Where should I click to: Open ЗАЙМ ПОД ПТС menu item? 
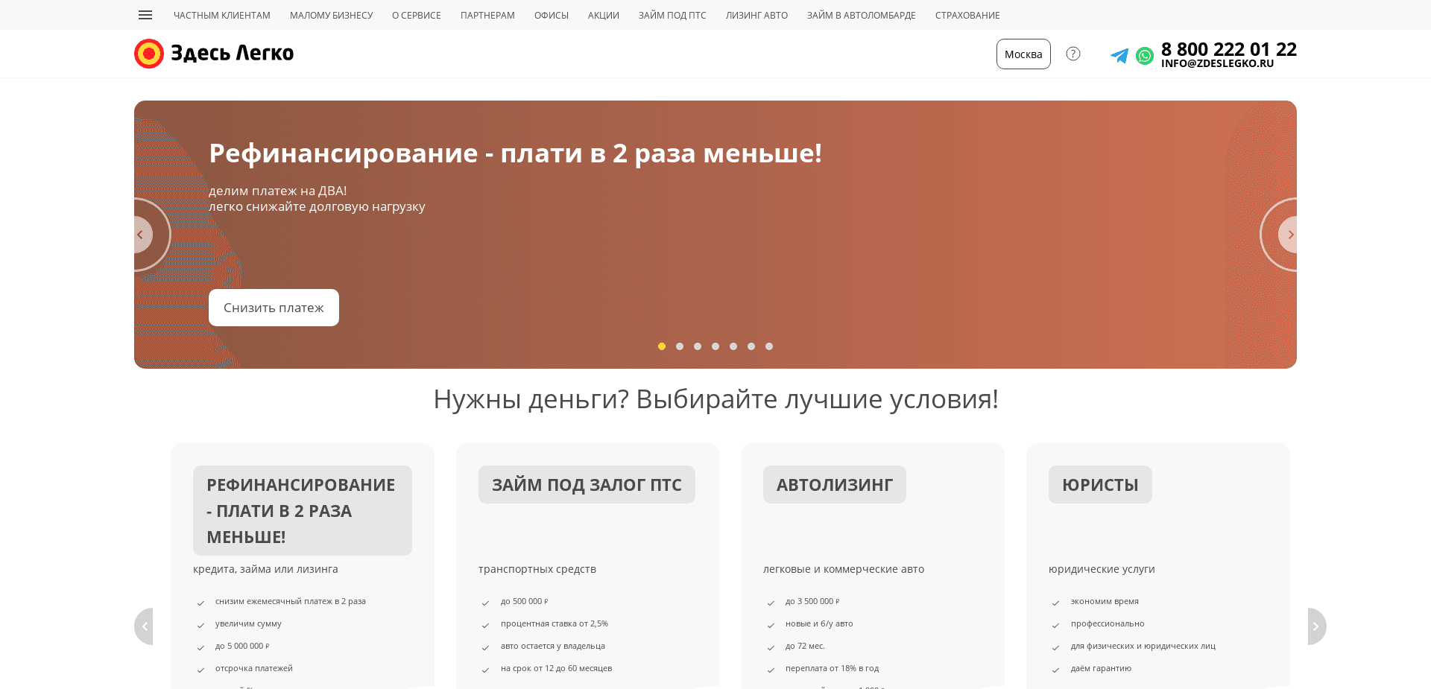672,15
